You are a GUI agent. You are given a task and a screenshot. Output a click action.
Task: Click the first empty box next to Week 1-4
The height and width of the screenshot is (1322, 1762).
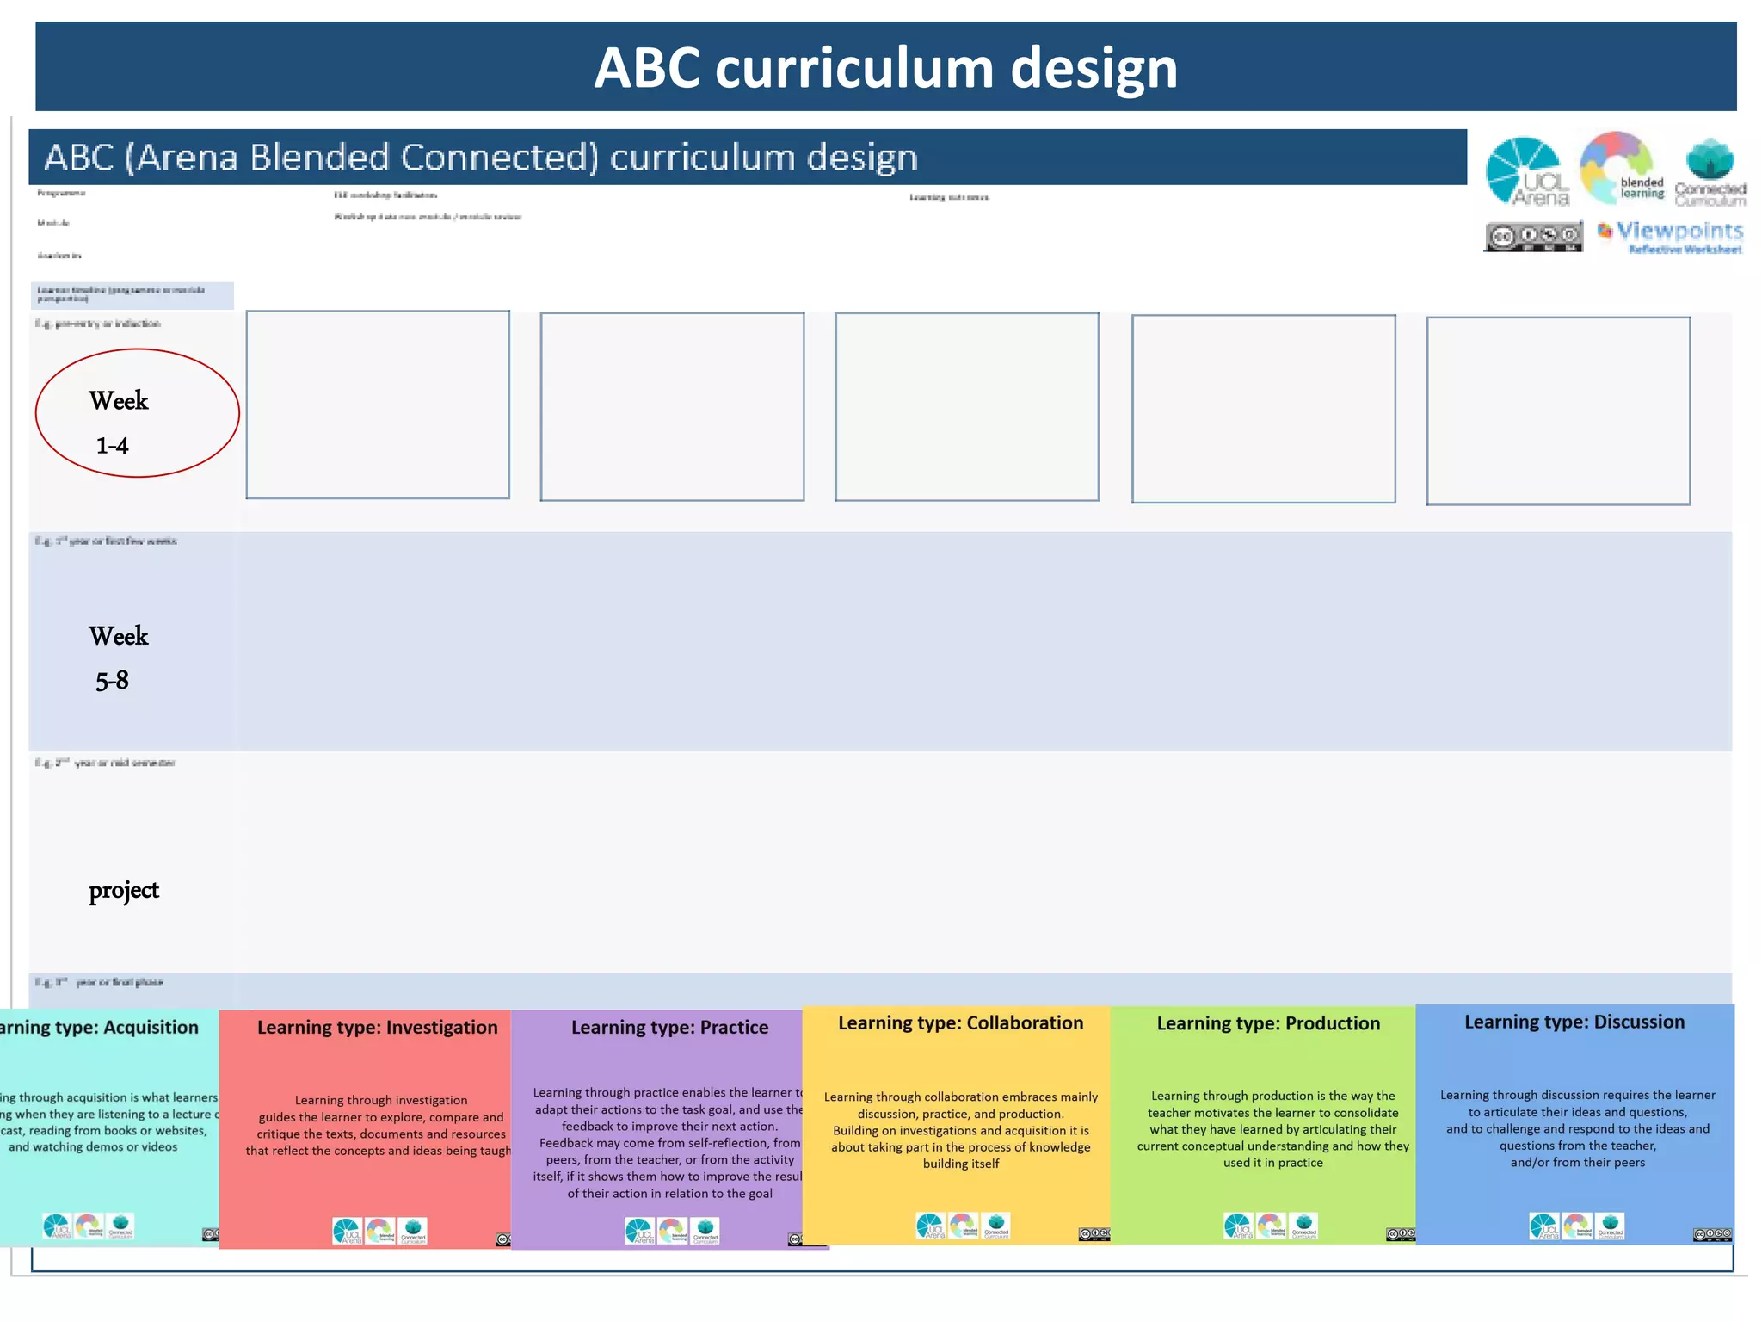pos(378,405)
